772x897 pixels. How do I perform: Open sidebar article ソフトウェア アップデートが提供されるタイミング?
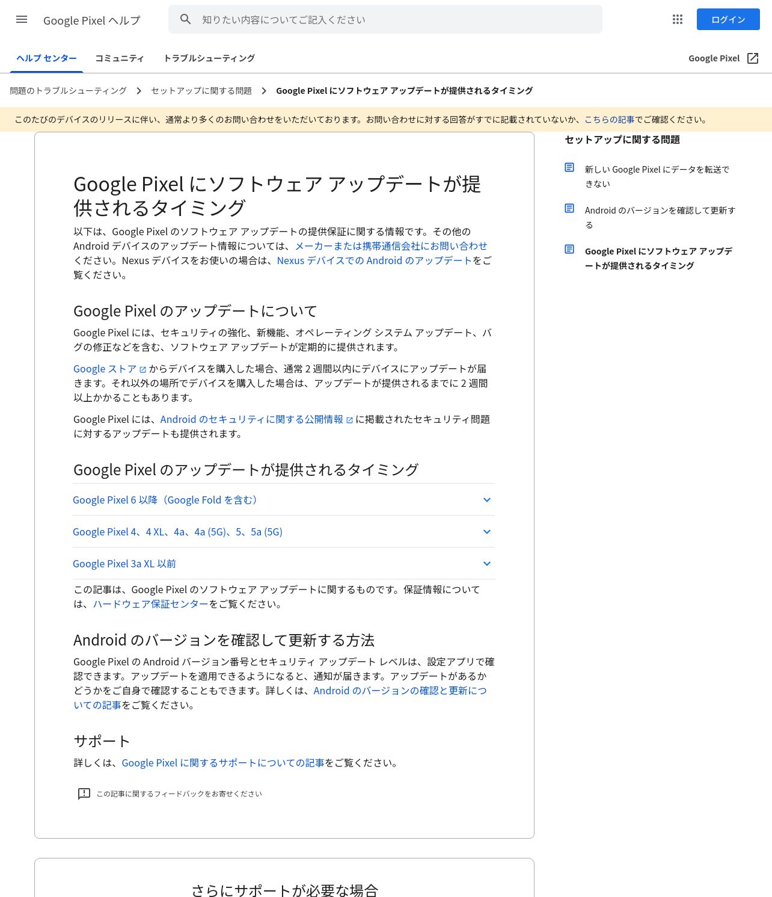[x=658, y=259]
